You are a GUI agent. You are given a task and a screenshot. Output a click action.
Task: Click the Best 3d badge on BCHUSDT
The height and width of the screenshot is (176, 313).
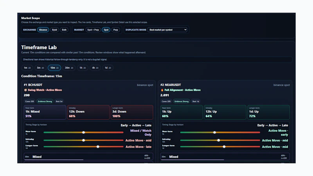(x=59, y=101)
